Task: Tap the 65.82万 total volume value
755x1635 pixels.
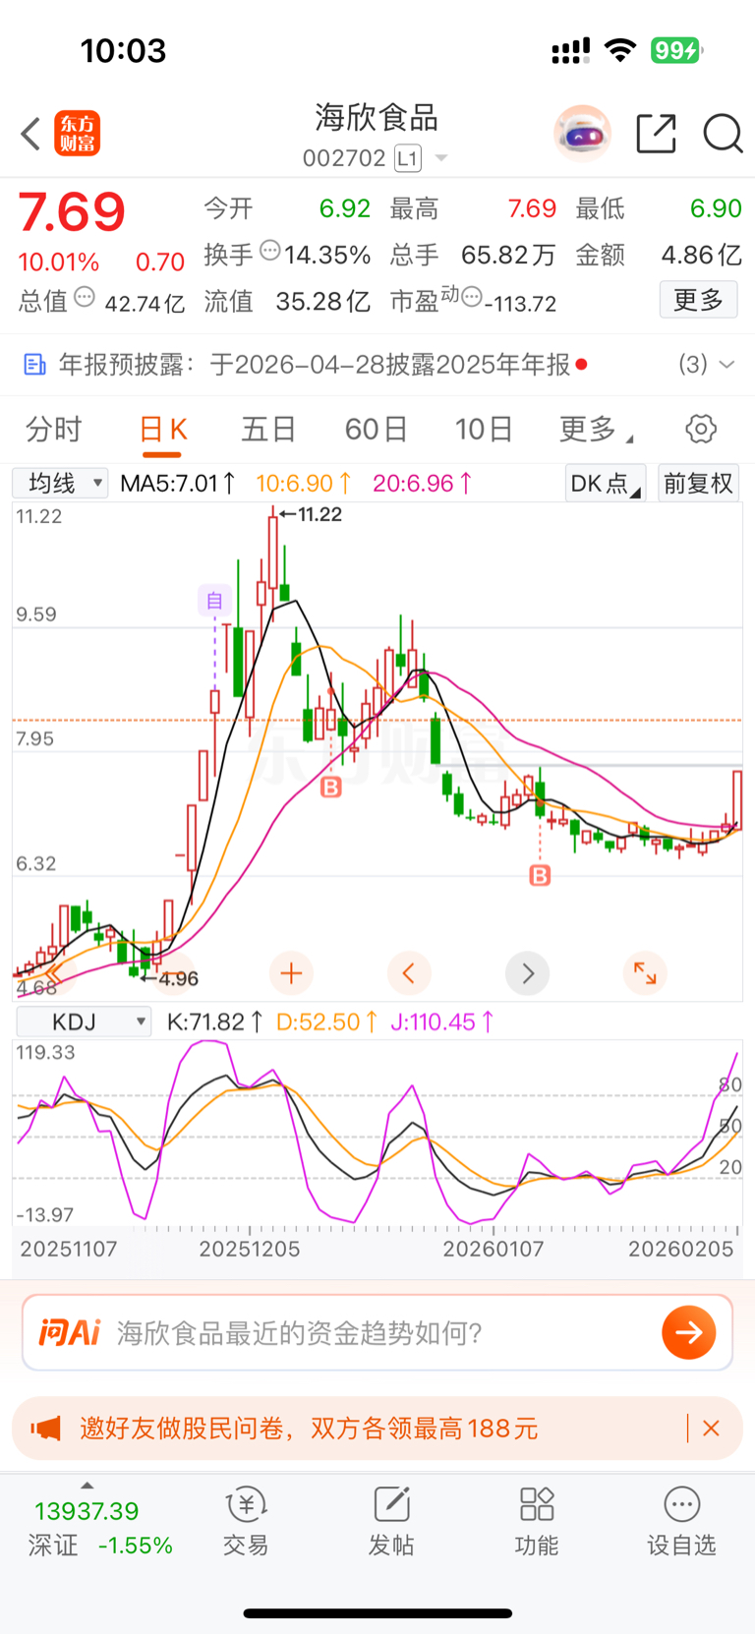Action: [508, 255]
